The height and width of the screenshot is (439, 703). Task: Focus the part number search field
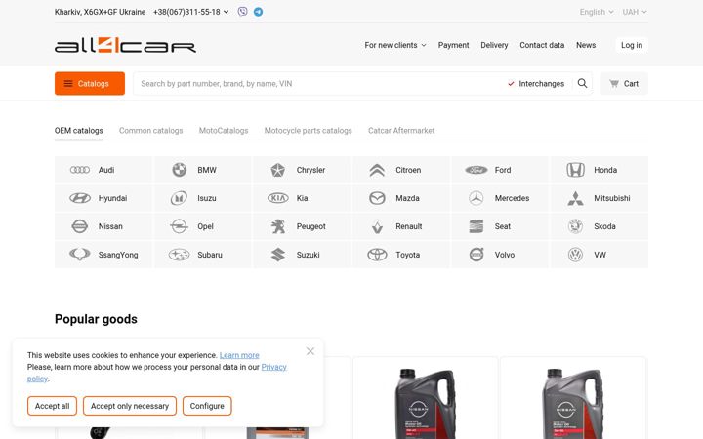pyautogui.click(x=318, y=83)
